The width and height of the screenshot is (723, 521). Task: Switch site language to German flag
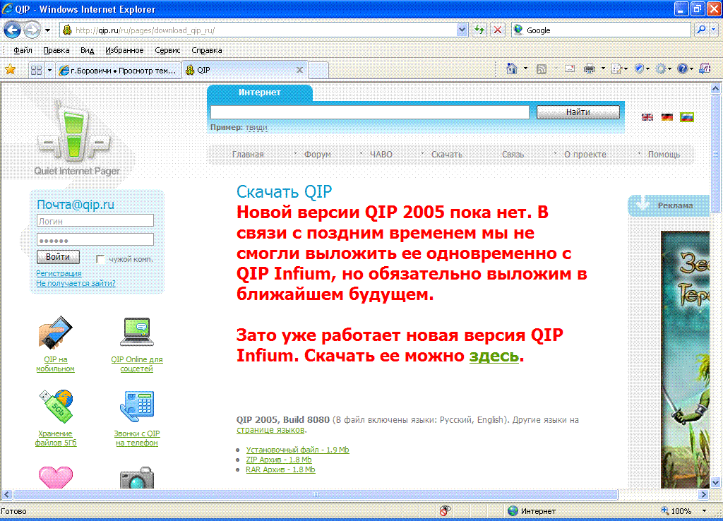667,117
